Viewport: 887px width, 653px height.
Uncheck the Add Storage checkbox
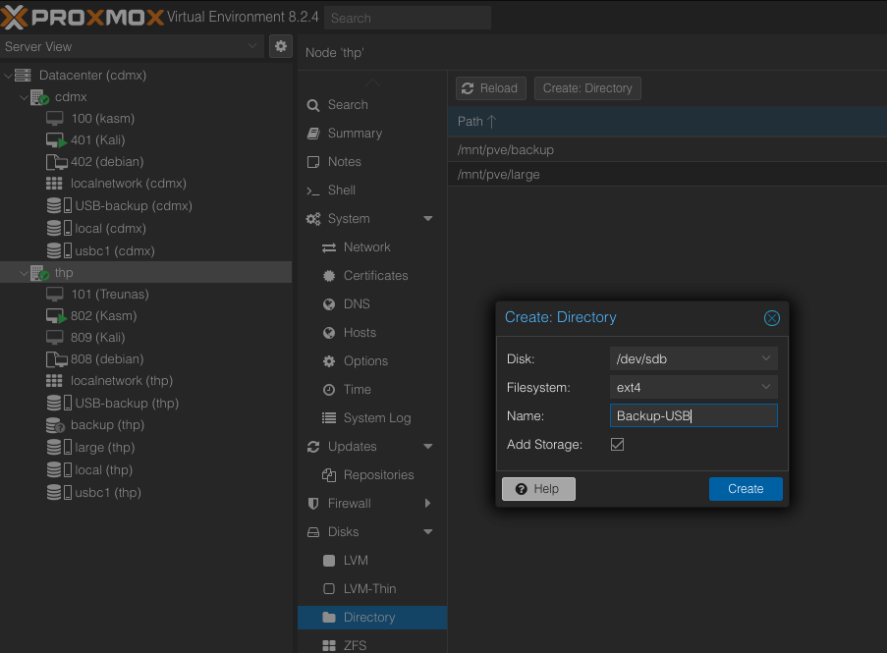[617, 445]
